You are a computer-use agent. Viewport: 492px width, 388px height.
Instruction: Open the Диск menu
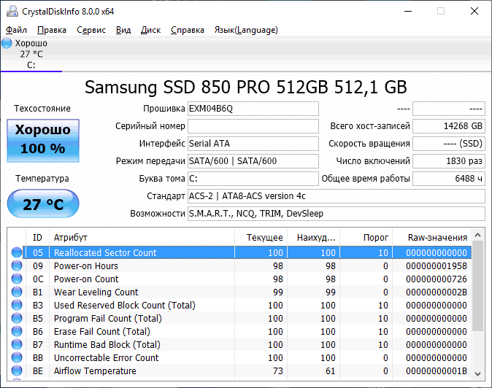150,30
